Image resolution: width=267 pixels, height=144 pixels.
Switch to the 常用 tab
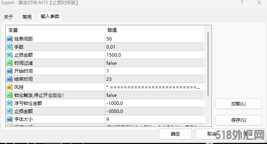[x=29, y=17]
